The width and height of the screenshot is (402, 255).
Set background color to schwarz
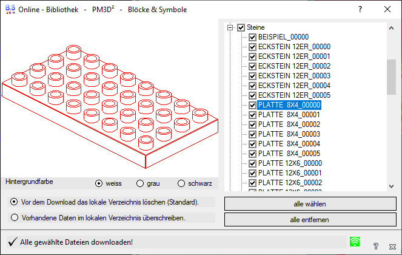coord(181,183)
